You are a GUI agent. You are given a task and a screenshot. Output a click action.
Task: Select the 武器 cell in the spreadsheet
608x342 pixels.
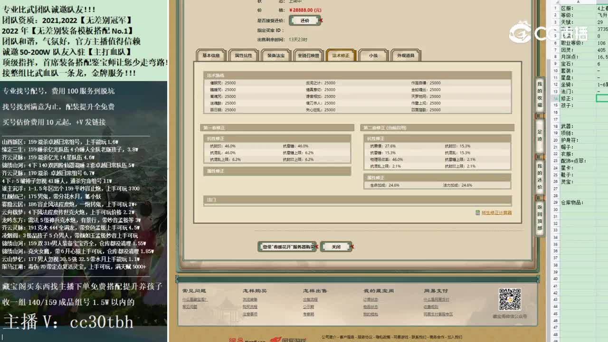tap(578, 126)
